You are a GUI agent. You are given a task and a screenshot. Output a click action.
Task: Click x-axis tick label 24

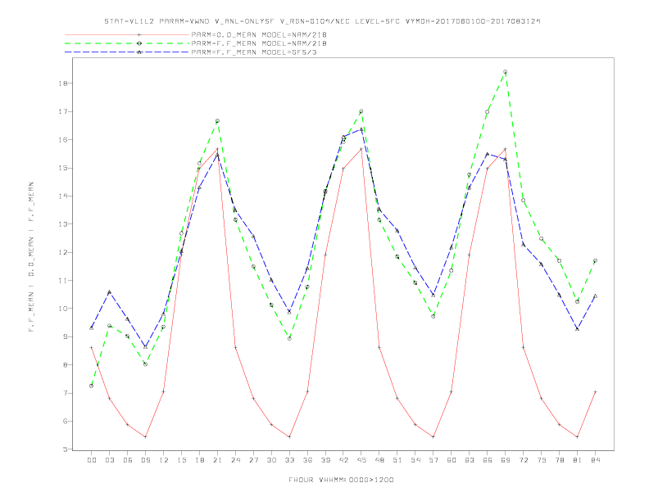[x=235, y=460]
